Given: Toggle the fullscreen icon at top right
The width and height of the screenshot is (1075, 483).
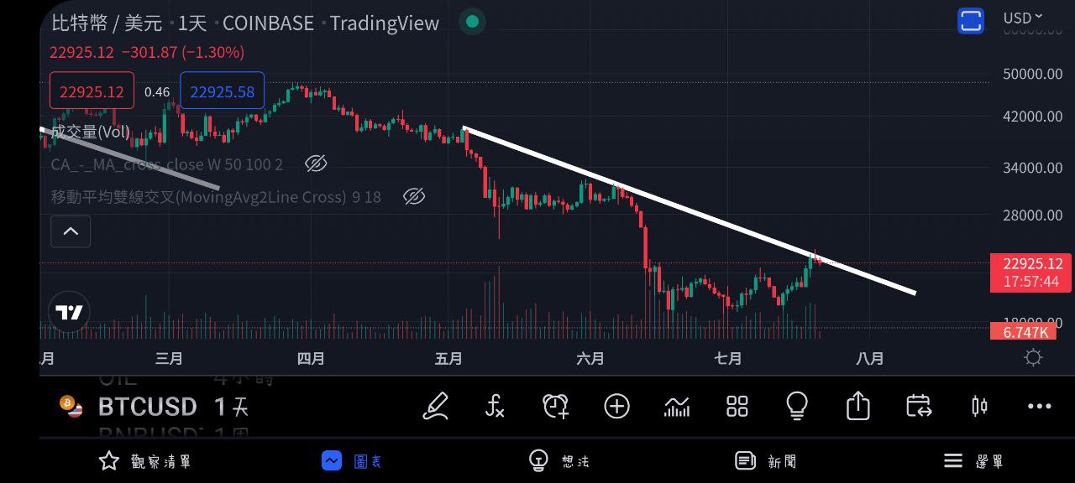Looking at the screenshot, I should 971,21.
